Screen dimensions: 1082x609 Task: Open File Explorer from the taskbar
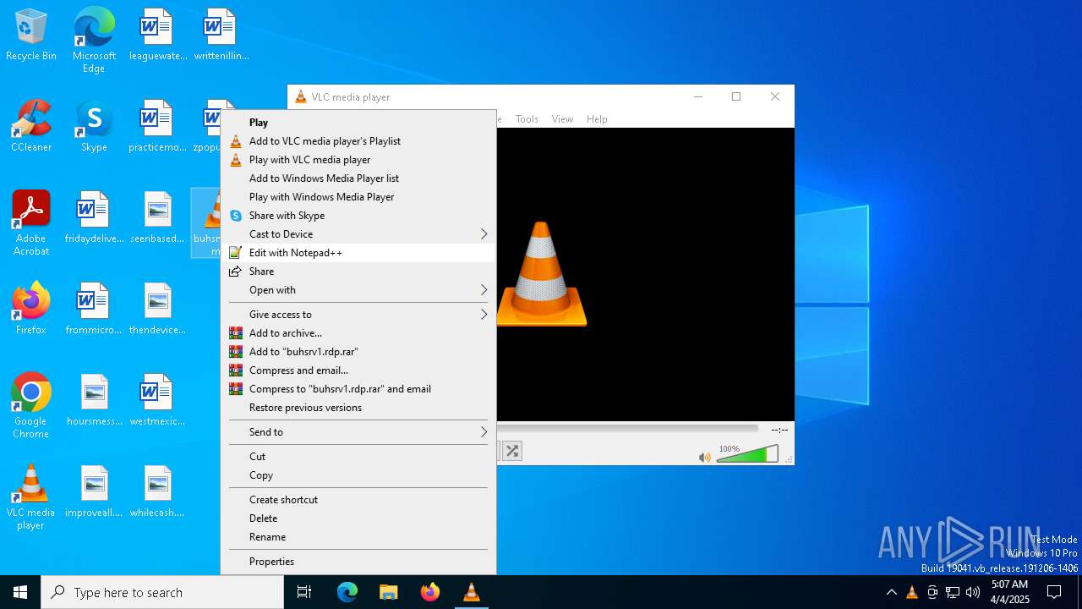click(x=389, y=592)
